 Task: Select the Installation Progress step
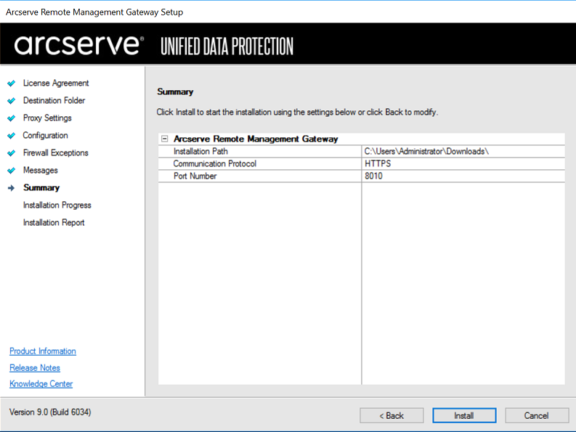click(57, 205)
